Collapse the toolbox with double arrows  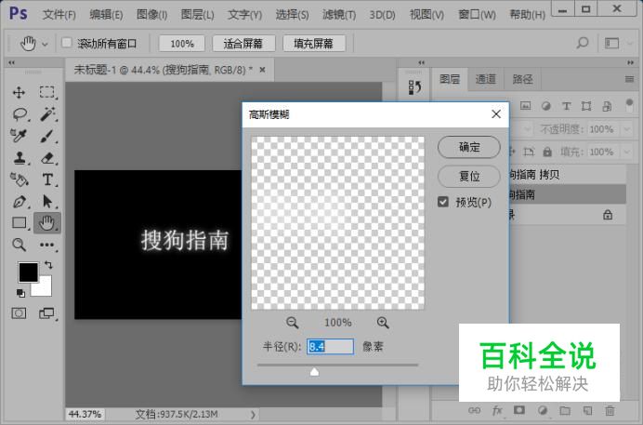coord(11,62)
